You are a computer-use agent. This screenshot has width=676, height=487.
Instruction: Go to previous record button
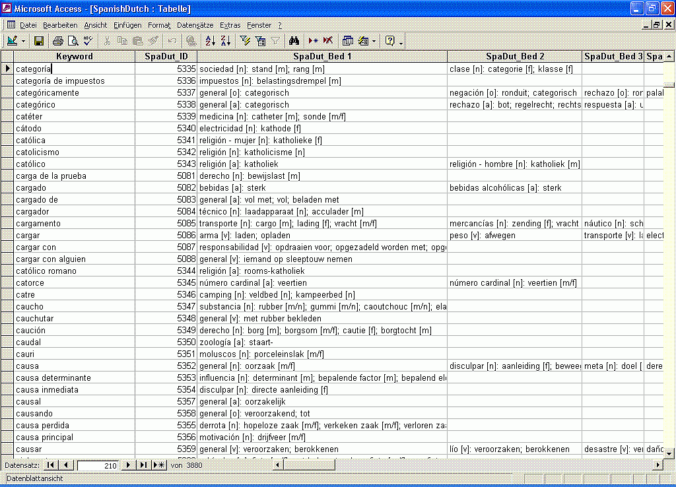pos(66,465)
